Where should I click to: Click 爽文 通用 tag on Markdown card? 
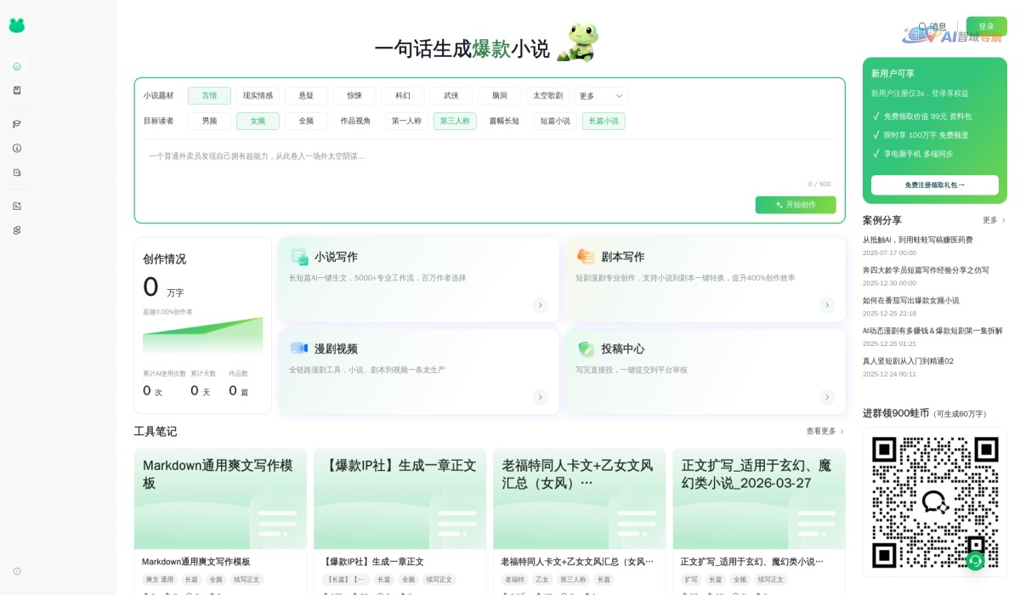pos(159,580)
